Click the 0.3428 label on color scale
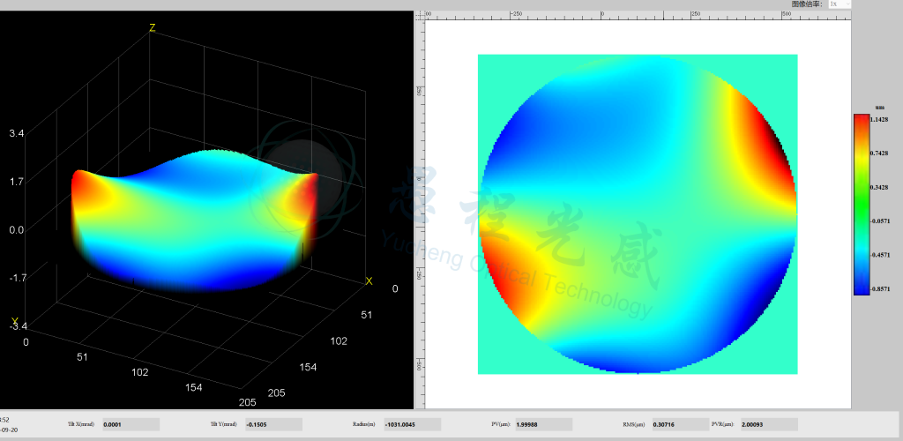Viewport: 903px width, 441px height. pyautogui.click(x=879, y=187)
